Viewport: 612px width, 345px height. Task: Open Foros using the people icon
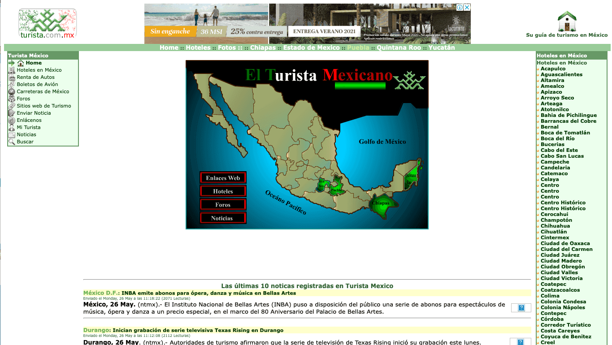click(x=12, y=99)
